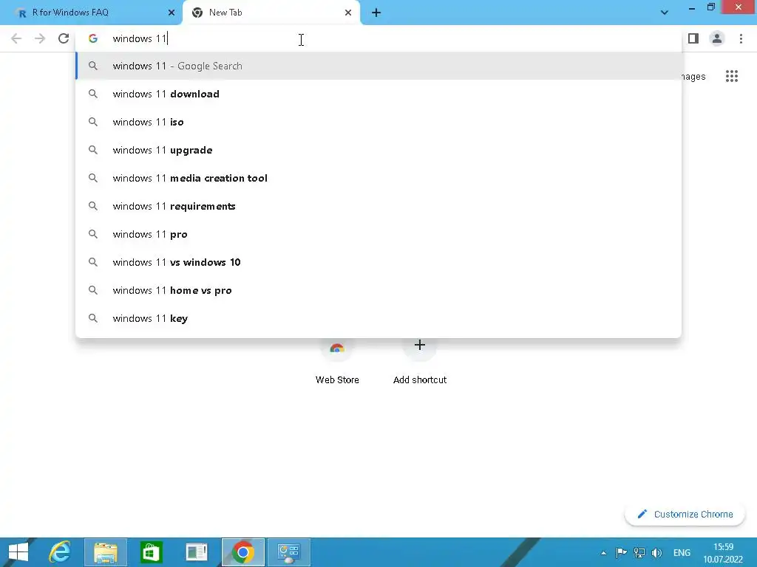The width and height of the screenshot is (757, 567).
Task: Choose suggestion windows 11 - Google Search
Action: pos(378,66)
